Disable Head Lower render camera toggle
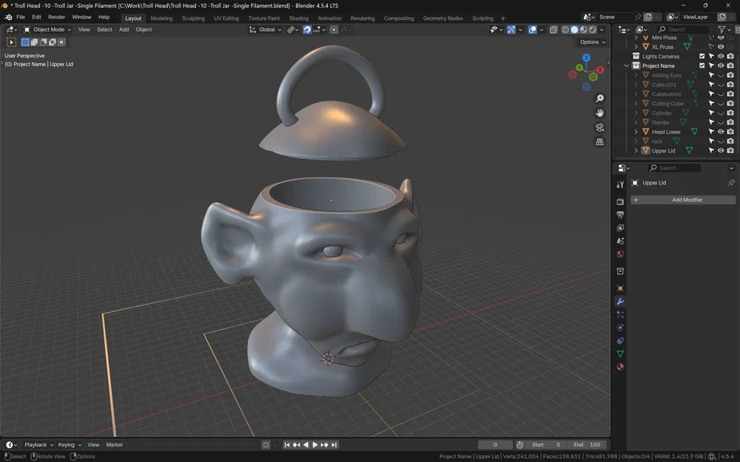 pos(731,131)
